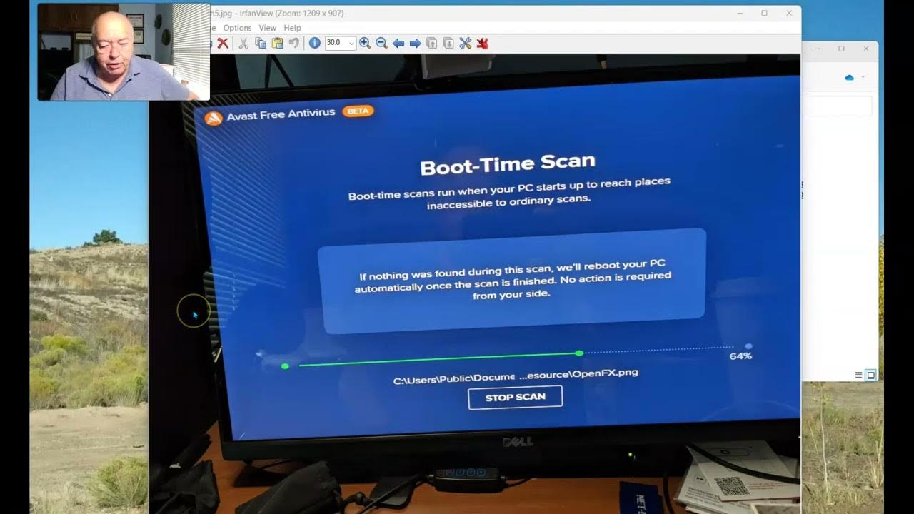
Task: Click the search field in the Explorer window
Action: coord(837,106)
